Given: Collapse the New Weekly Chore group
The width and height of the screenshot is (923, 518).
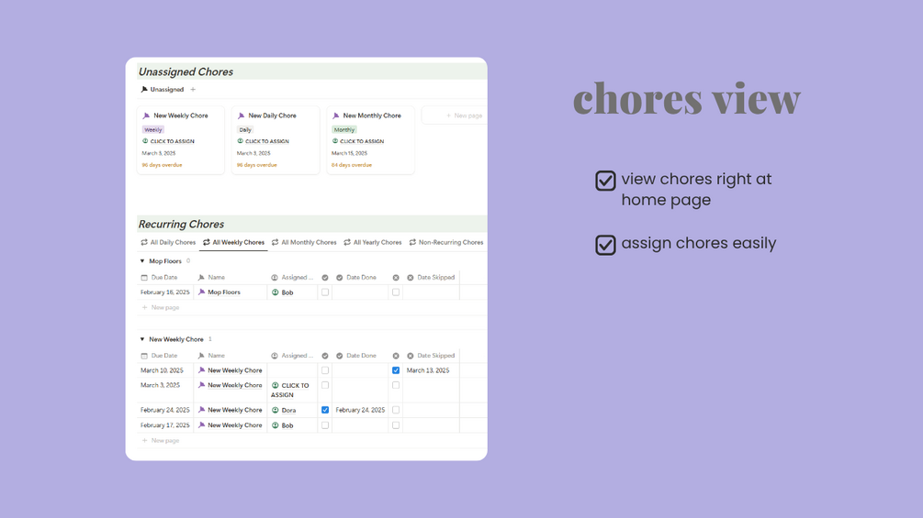Looking at the screenshot, I should [x=141, y=339].
